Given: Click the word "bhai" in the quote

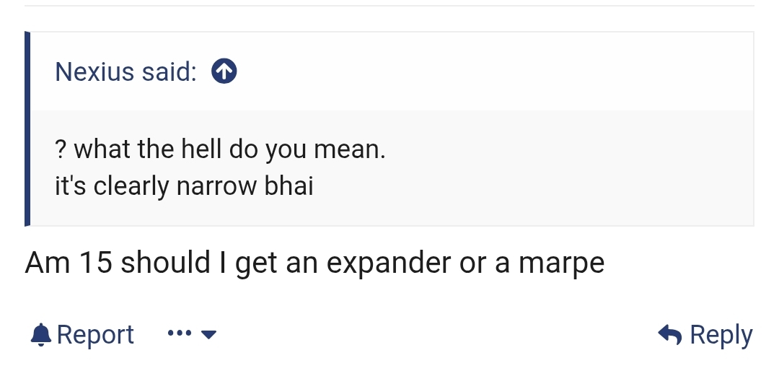Looking at the screenshot, I should pyautogui.click(x=289, y=186).
